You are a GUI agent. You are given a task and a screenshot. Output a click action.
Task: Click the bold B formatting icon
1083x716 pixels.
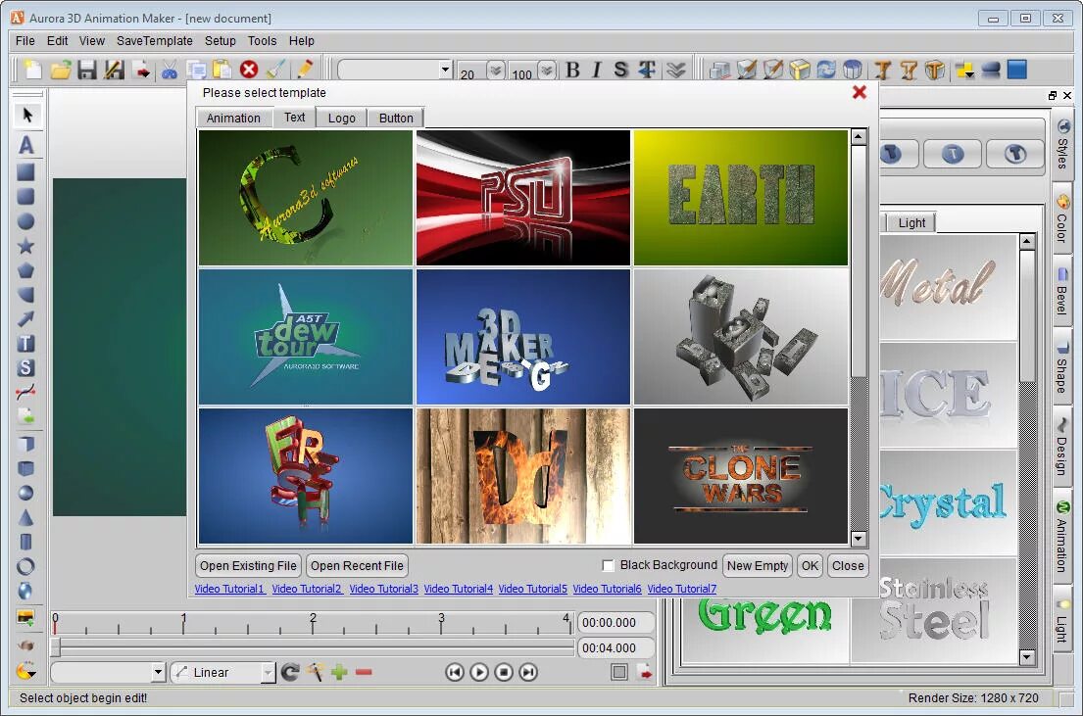573,70
